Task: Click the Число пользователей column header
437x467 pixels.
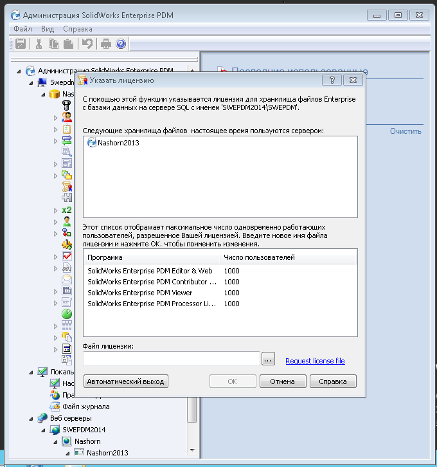Action: click(289, 257)
